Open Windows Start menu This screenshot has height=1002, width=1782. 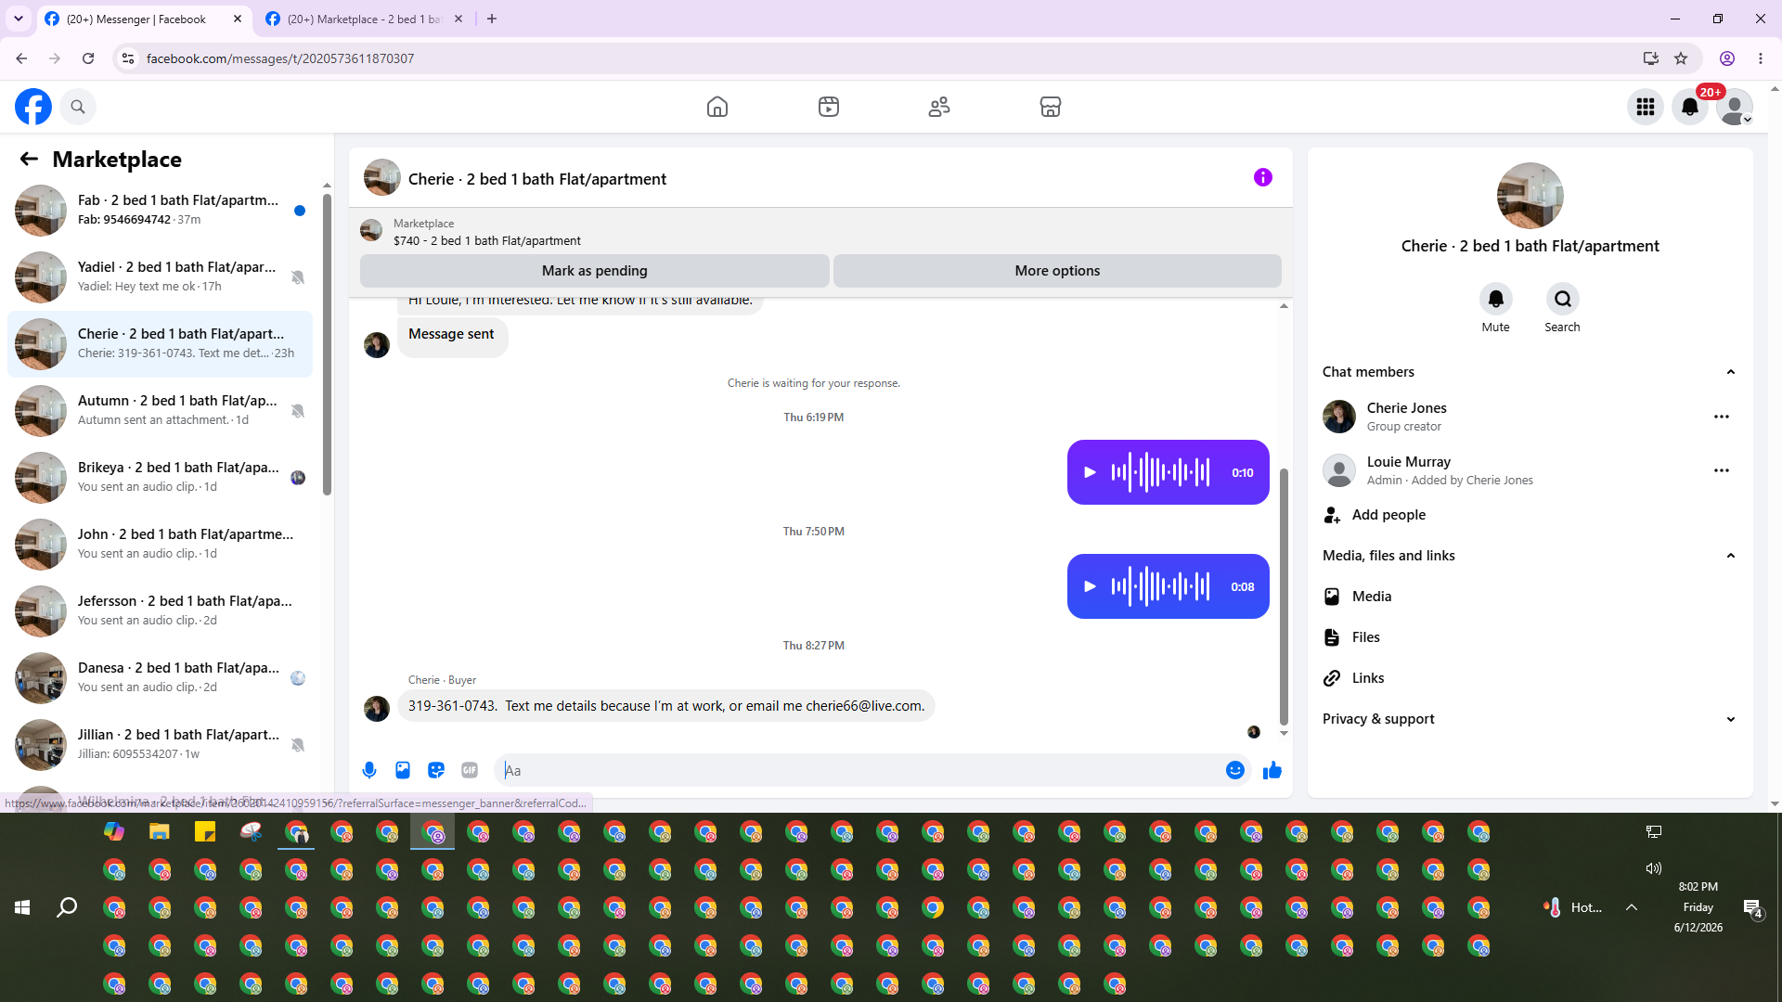click(x=22, y=907)
